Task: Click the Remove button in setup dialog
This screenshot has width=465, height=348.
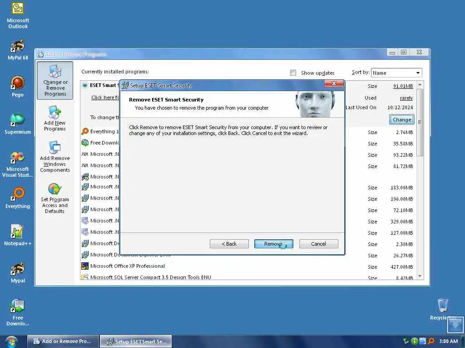Action: point(273,244)
